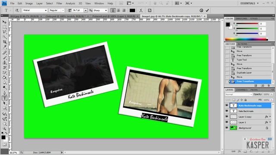Click the text color swatch in options bar
Image resolution: width=276 pixels, height=155 pixels.
(x=132, y=10)
